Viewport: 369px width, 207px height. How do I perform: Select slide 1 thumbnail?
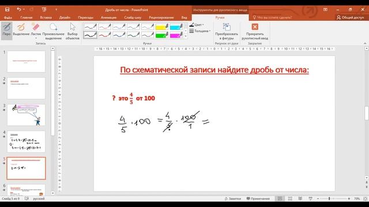tap(26, 62)
